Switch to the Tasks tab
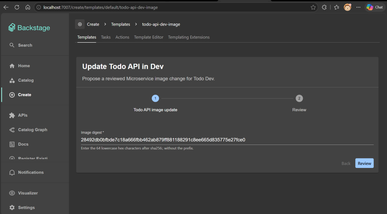The height and width of the screenshot is (214, 387). (x=106, y=37)
